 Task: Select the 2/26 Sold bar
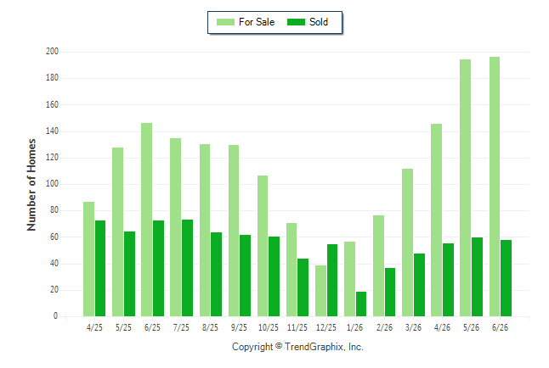pyautogui.click(x=390, y=293)
